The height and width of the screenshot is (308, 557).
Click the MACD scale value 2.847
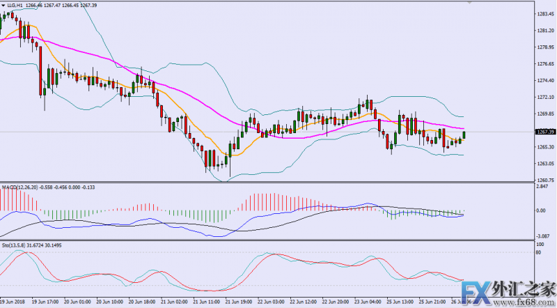point(542,187)
